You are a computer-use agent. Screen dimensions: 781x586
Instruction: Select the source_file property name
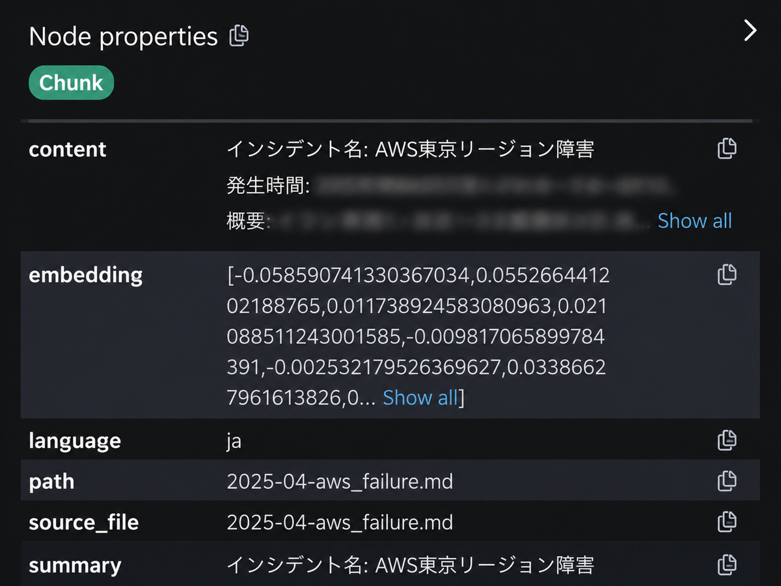click(83, 523)
